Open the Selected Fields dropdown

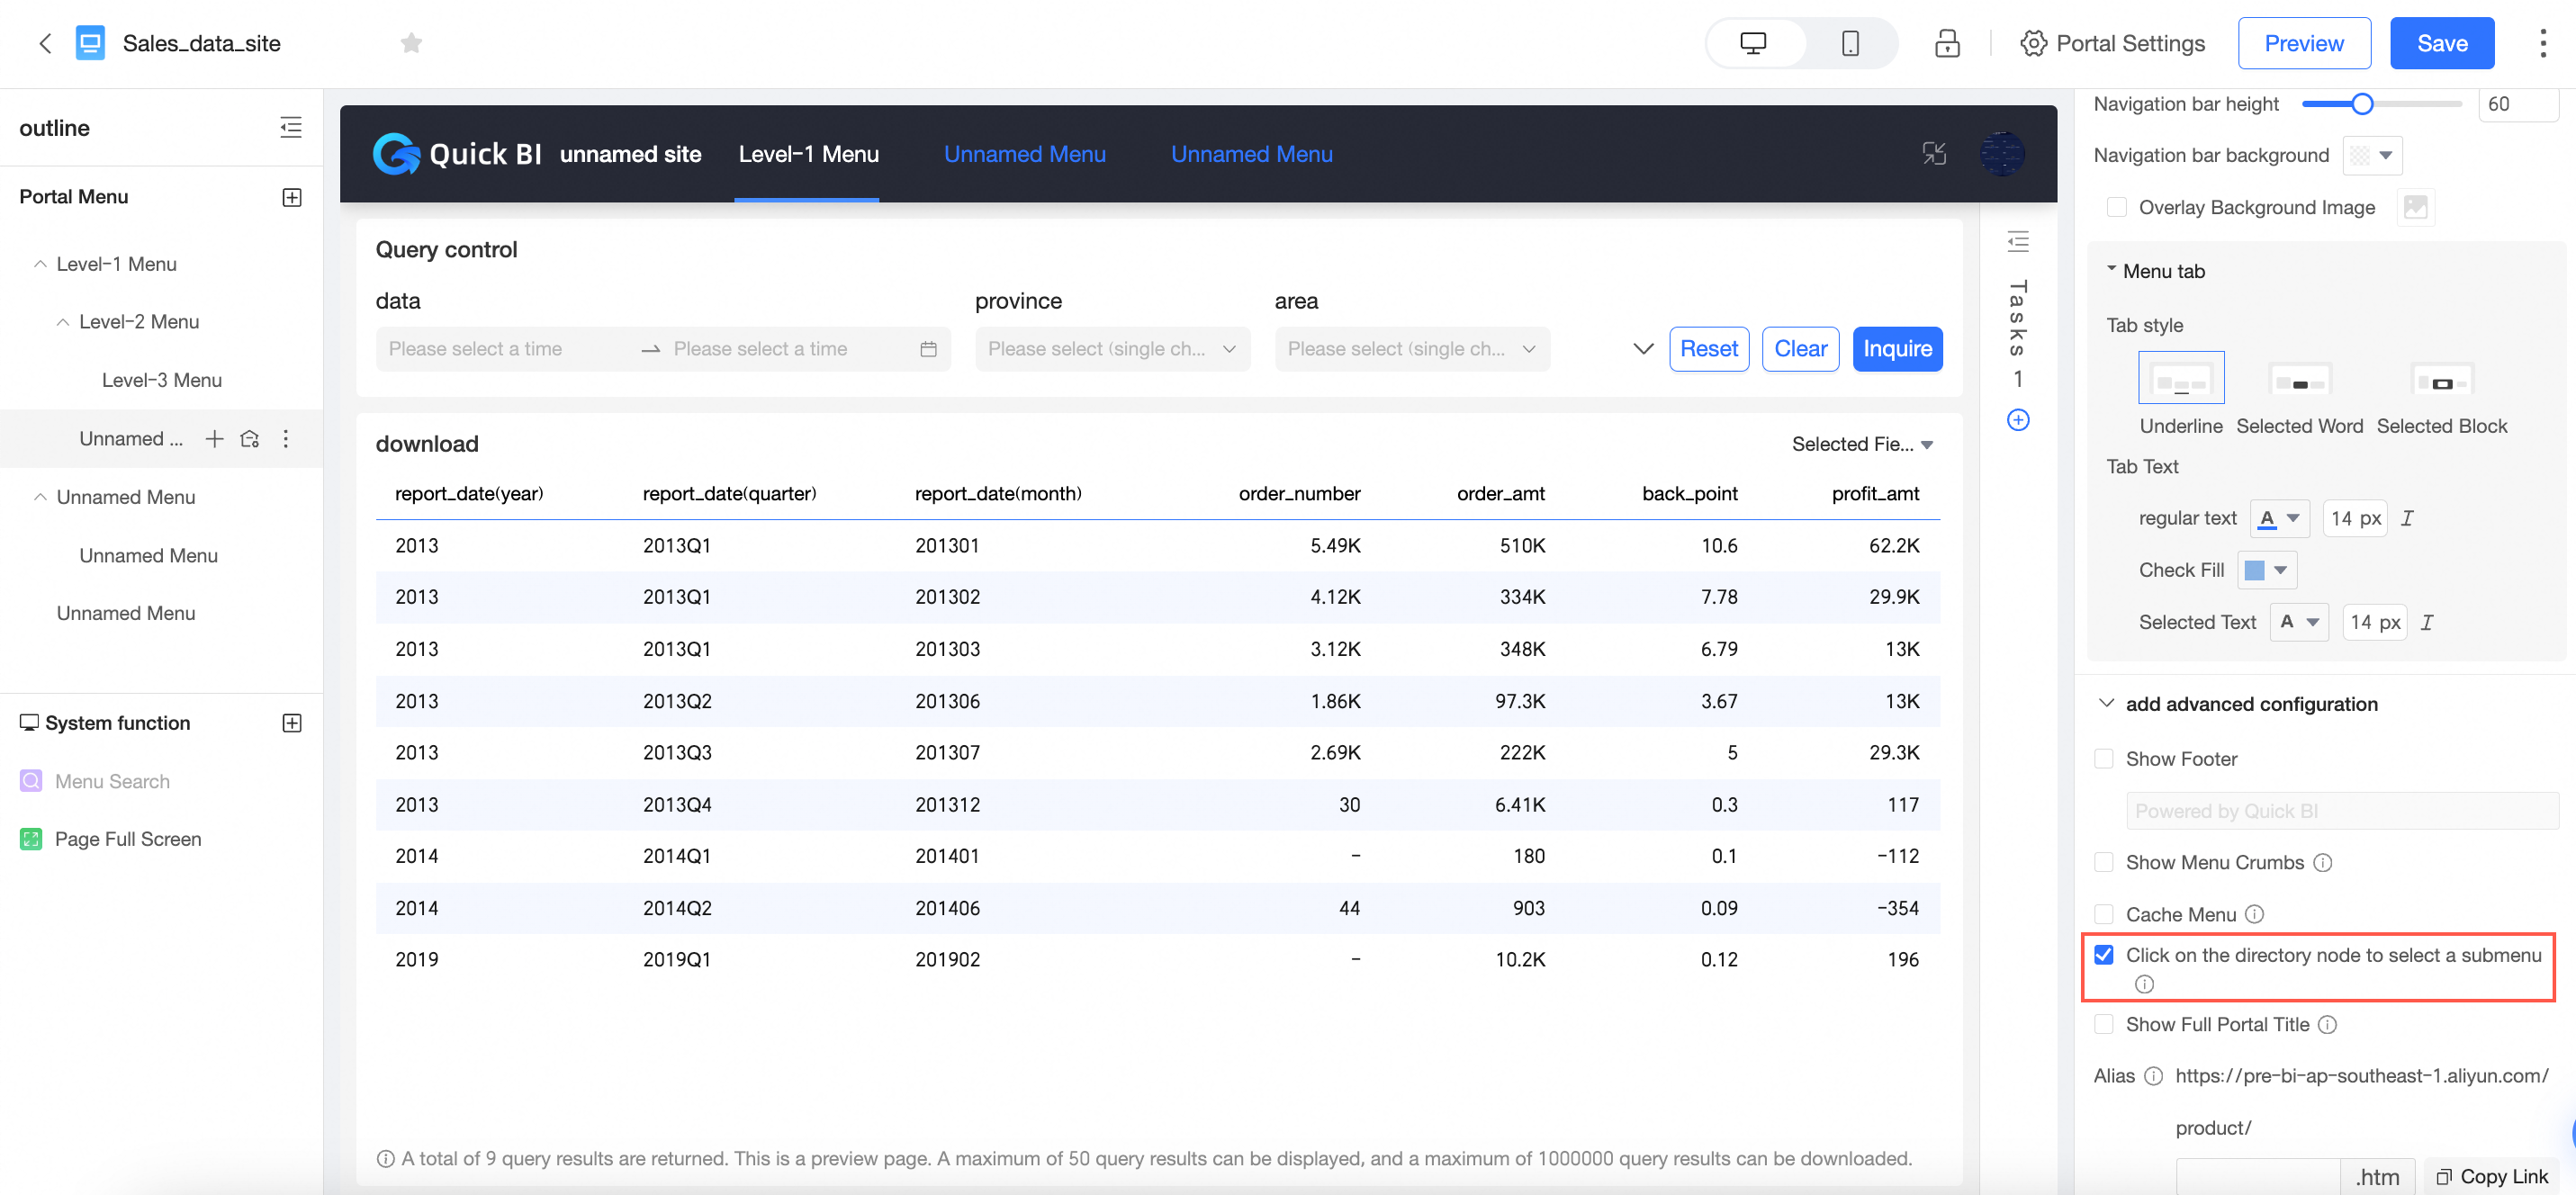click(1861, 444)
